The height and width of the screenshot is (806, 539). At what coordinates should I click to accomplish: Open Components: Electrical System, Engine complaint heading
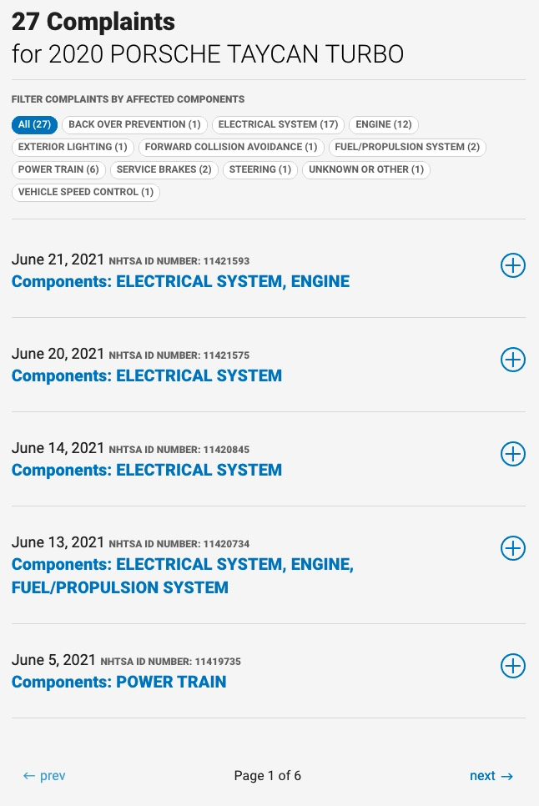pos(180,281)
